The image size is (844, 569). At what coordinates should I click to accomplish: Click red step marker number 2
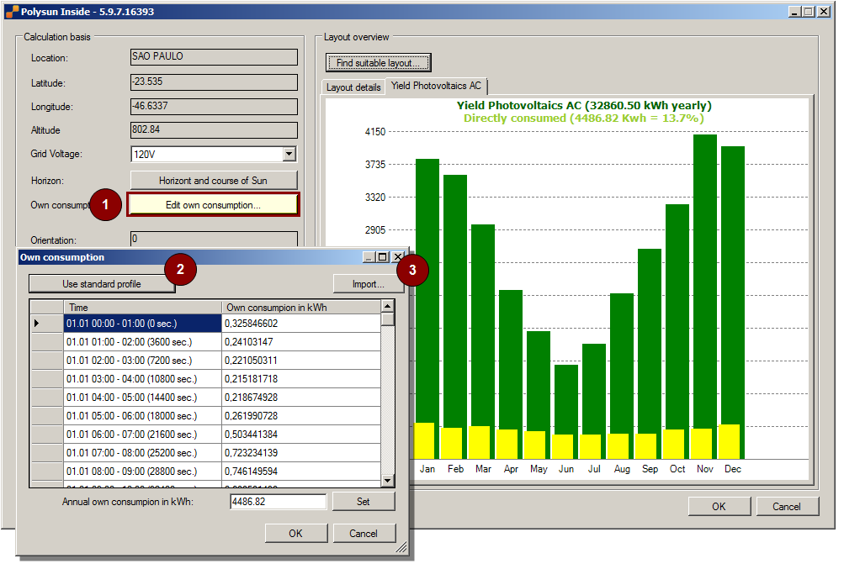tap(181, 269)
